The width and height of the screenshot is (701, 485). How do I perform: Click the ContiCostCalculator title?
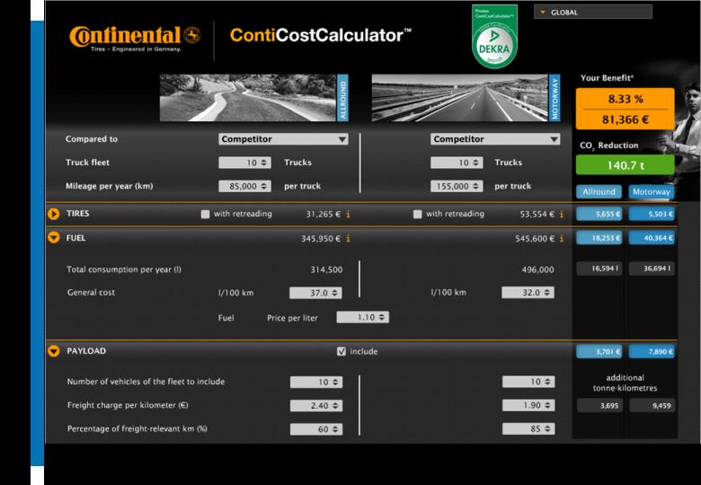point(321,35)
